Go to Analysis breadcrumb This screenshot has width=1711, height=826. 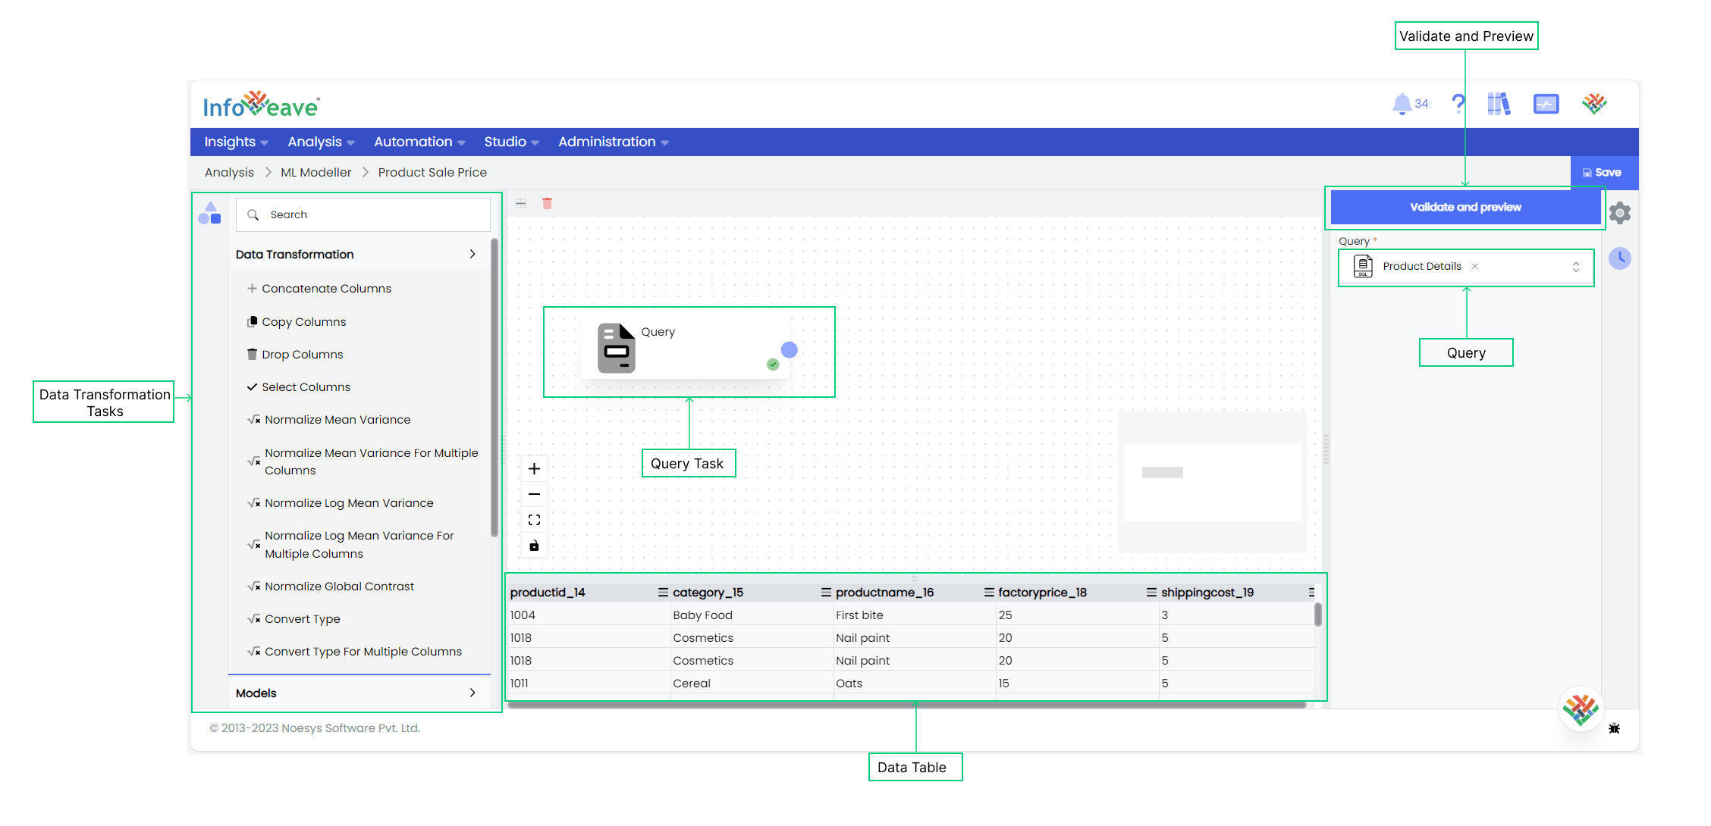(x=229, y=173)
